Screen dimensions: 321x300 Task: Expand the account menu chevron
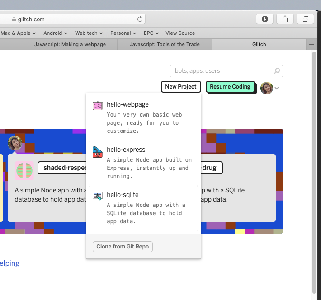(277, 88)
